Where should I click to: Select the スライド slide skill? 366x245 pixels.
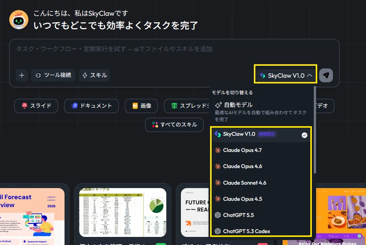[36, 106]
